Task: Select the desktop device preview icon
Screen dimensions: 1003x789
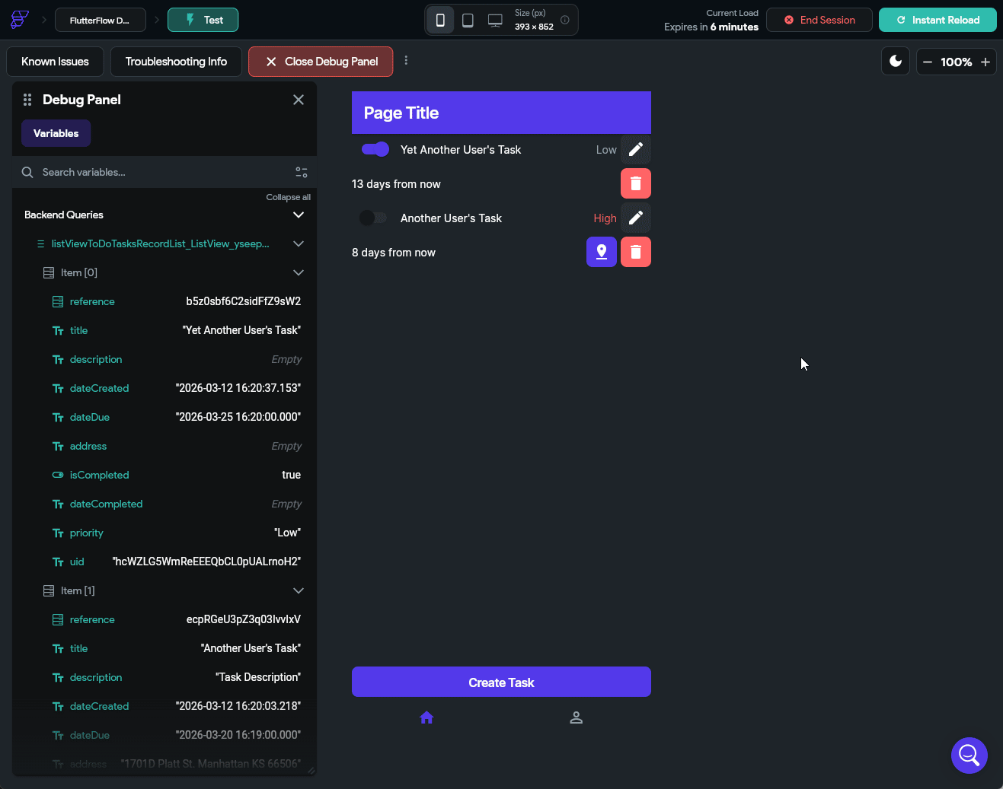Action: pyautogui.click(x=495, y=21)
